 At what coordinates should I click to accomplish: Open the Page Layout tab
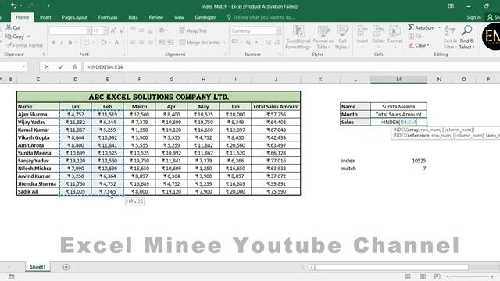[75, 17]
